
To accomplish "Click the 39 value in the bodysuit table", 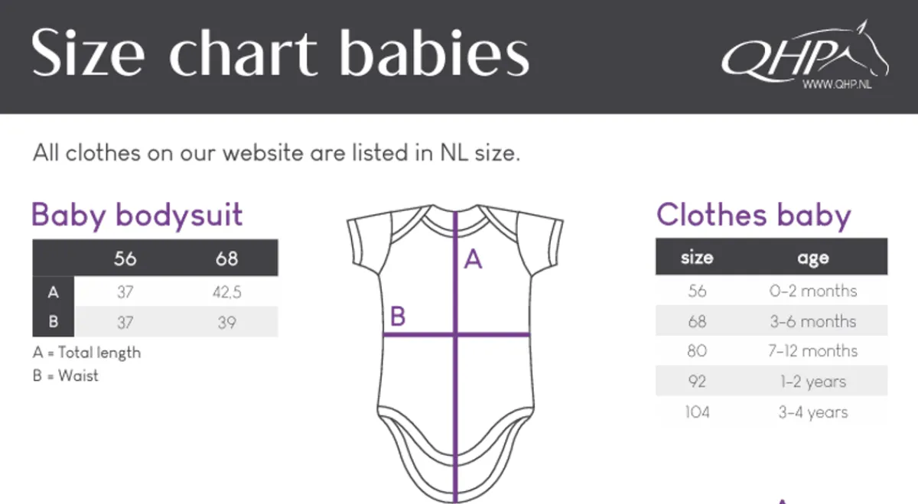I will pos(226,322).
